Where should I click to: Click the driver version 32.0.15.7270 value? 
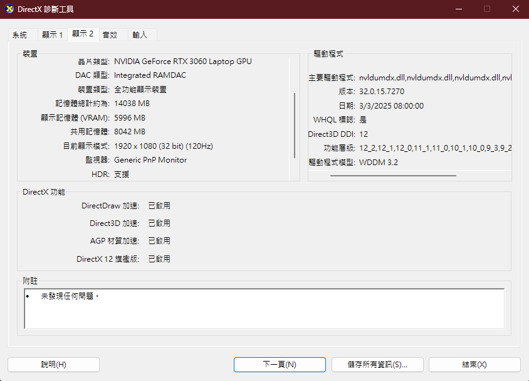tap(382, 92)
